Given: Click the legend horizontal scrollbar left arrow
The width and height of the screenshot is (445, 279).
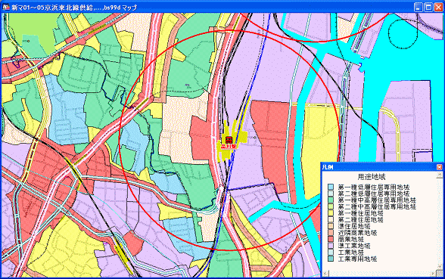Looking at the screenshot, I should (x=325, y=274).
